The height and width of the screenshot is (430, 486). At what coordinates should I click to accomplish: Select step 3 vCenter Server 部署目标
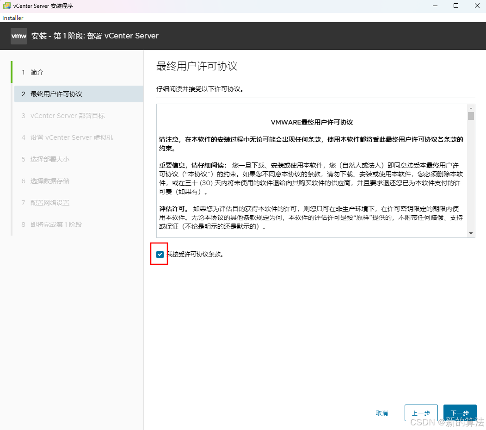(79, 116)
